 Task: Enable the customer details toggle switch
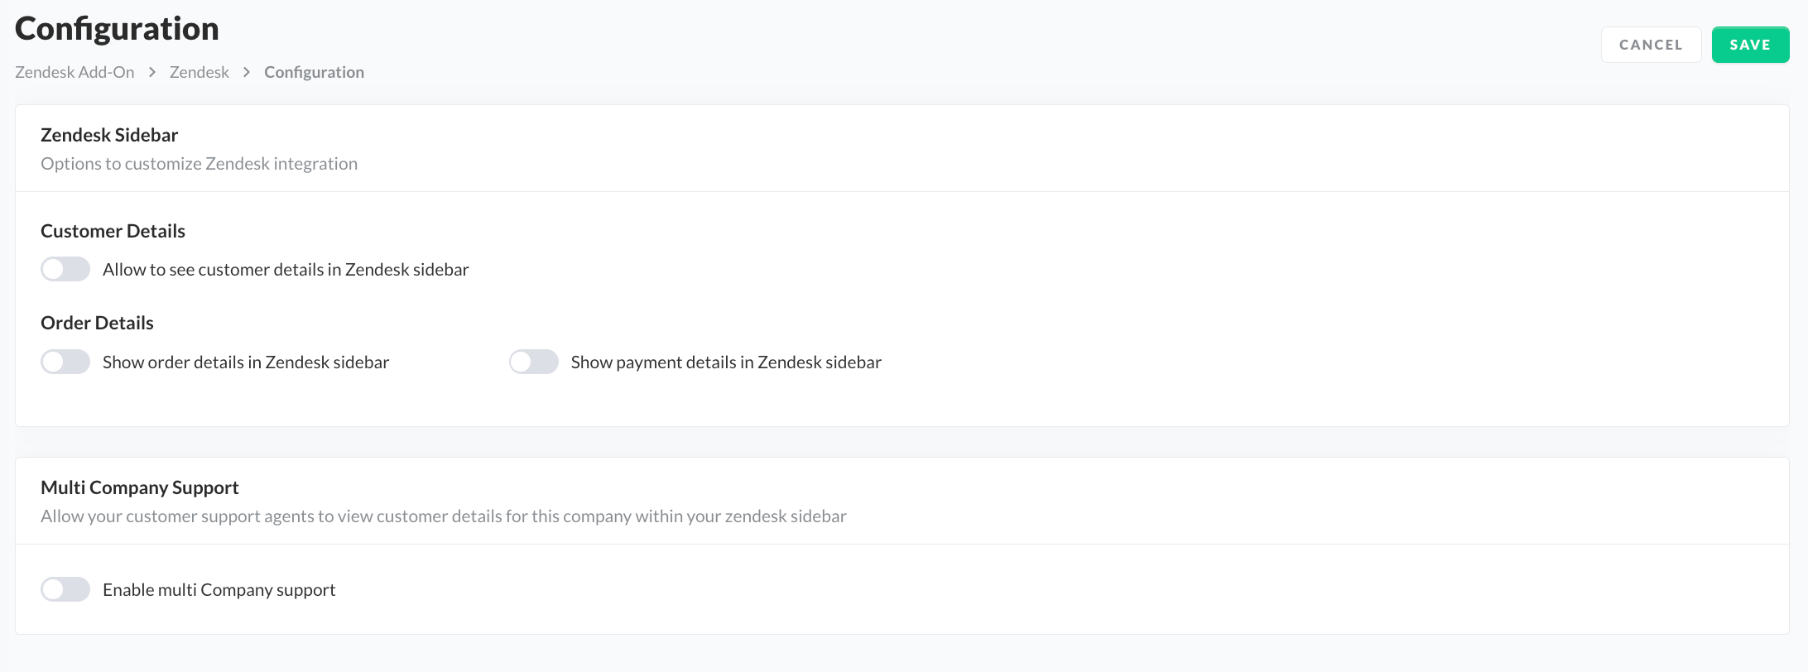click(x=65, y=269)
